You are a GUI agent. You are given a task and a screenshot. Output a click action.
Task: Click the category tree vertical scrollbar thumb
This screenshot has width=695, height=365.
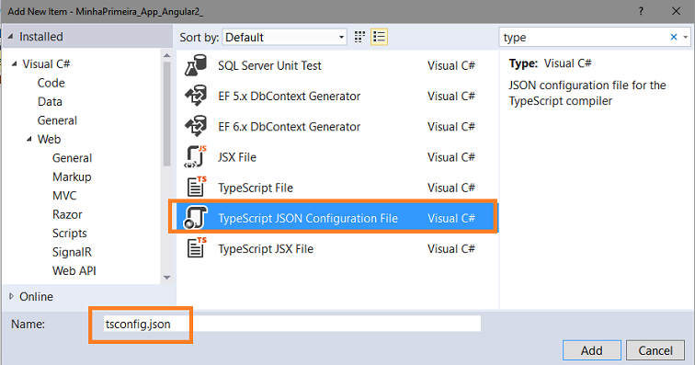point(166,114)
